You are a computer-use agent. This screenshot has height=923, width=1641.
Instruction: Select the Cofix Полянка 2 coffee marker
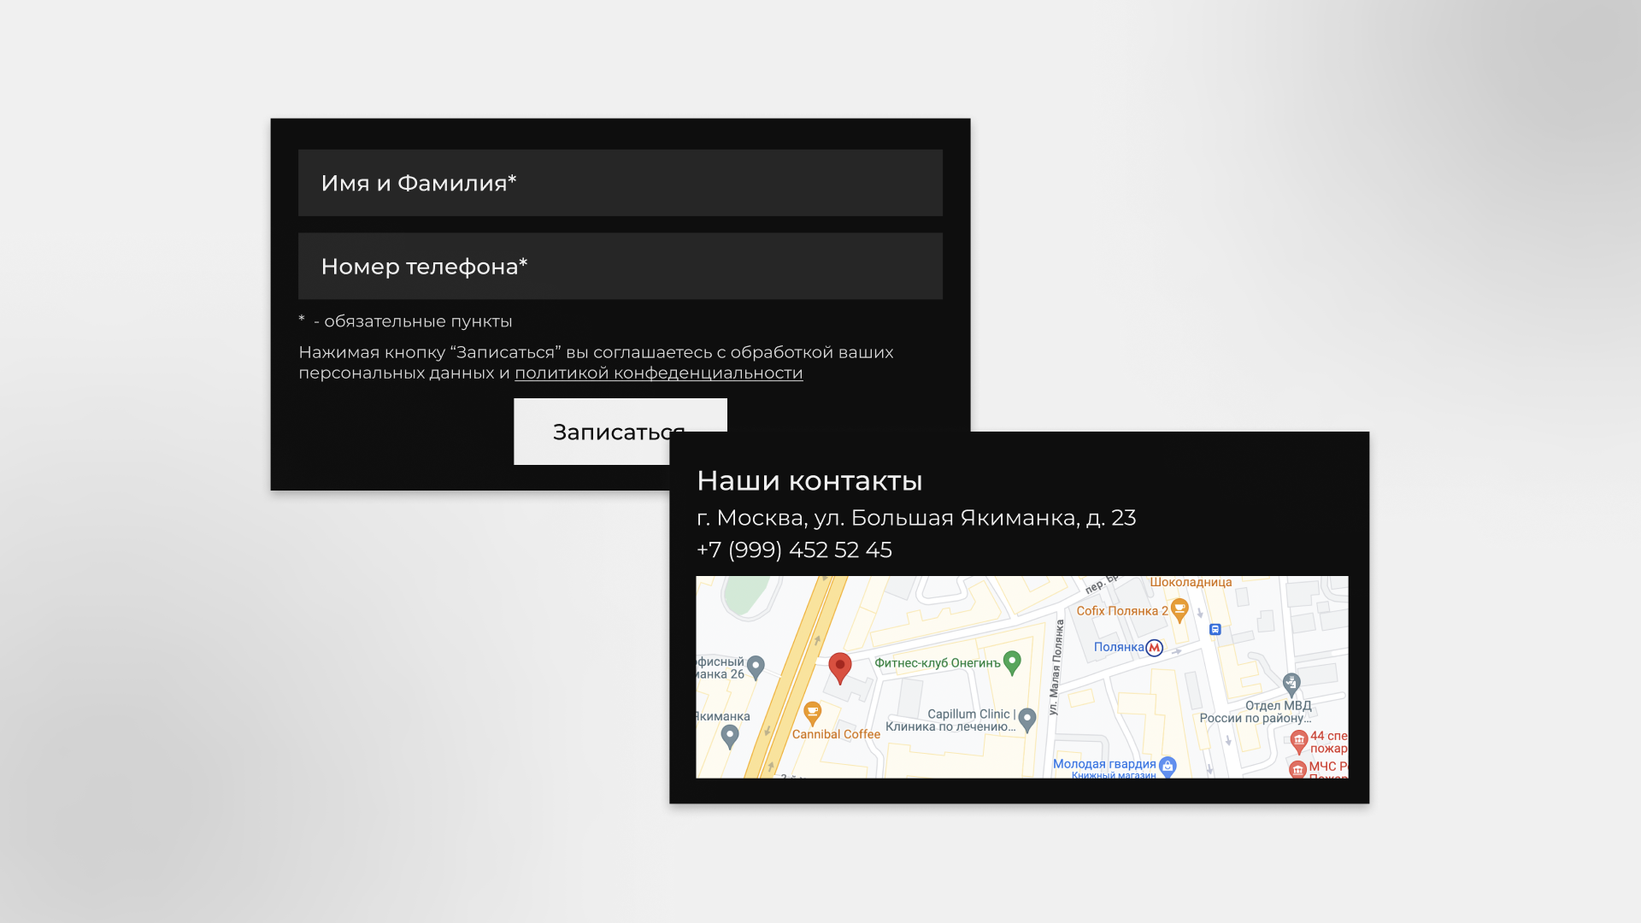1179,609
